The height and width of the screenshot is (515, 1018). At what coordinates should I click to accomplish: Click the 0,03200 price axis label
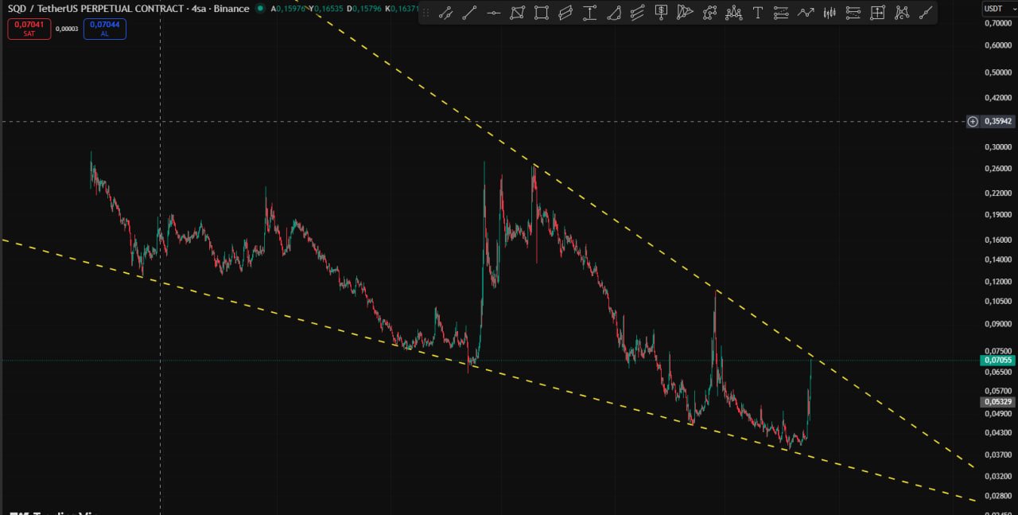click(997, 476)
